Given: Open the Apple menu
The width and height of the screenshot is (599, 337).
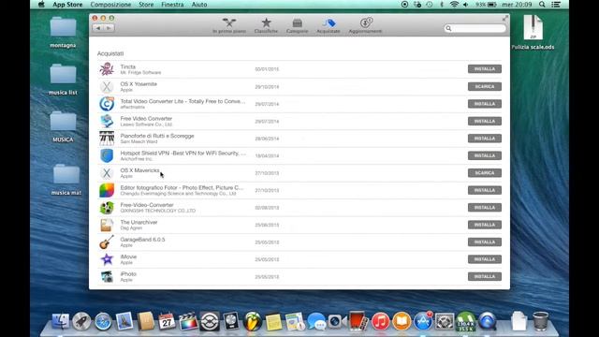Looking at the screenshot, I should pos(41,5).
